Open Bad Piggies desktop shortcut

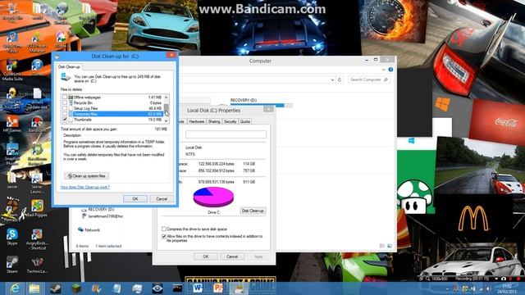click(37, 208)
